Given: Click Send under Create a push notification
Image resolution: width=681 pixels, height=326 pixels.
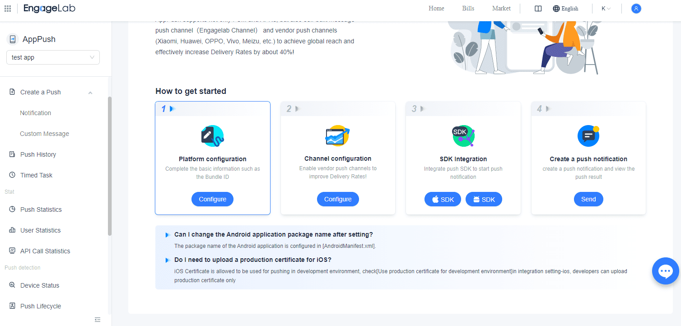Looking at the screenshot, I should coord(588,199).
